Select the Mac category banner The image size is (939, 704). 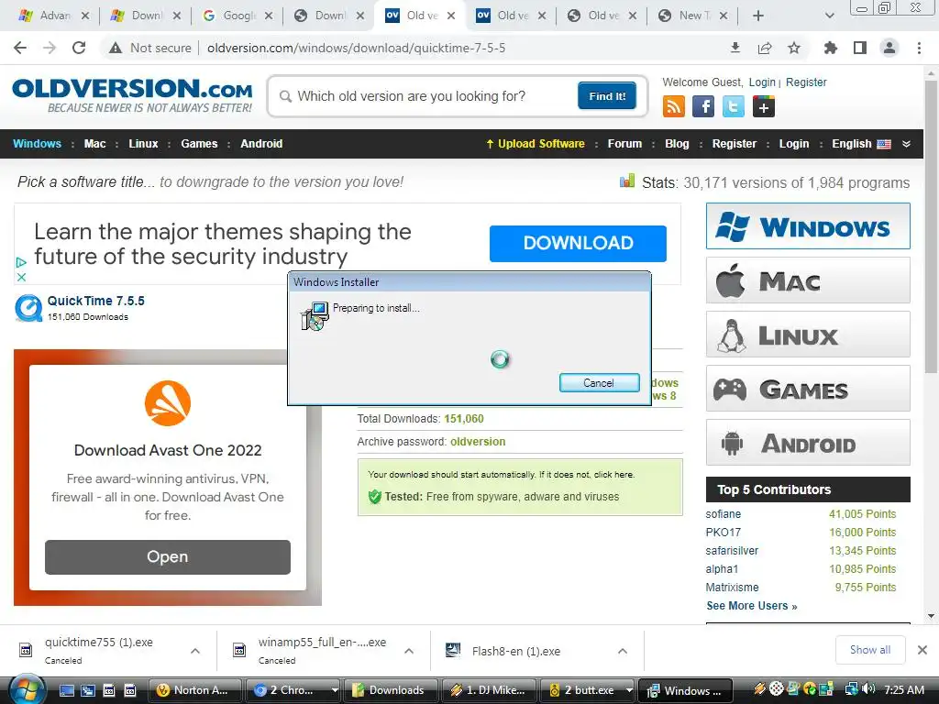pyautogui.click(x=808, y=280)
